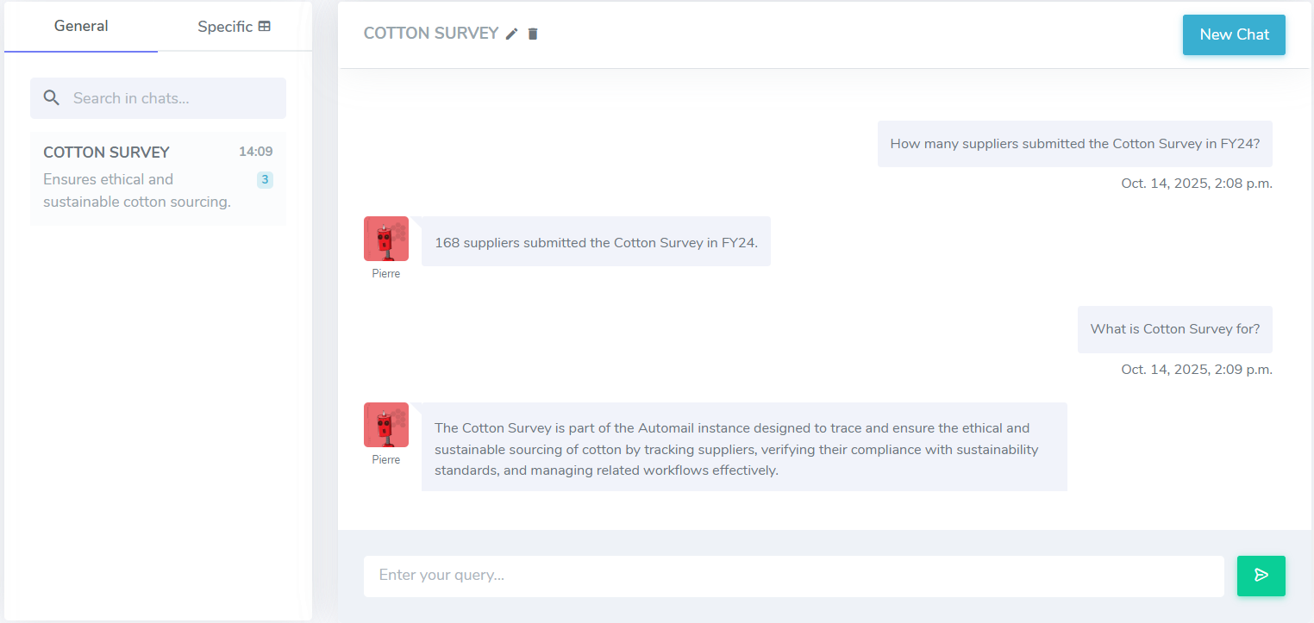Viewport: 1314px width, 623px height.
Task: Select the FY24 suppliers question message
Action: click(1074, 144)
